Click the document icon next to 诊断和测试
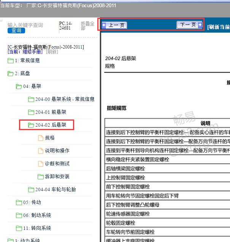 click(x=41, y=164)
